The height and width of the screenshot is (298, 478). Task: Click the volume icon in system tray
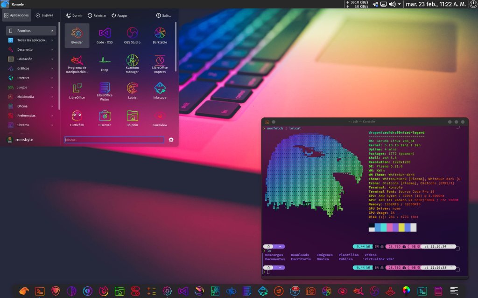click(x=393, y=4)
